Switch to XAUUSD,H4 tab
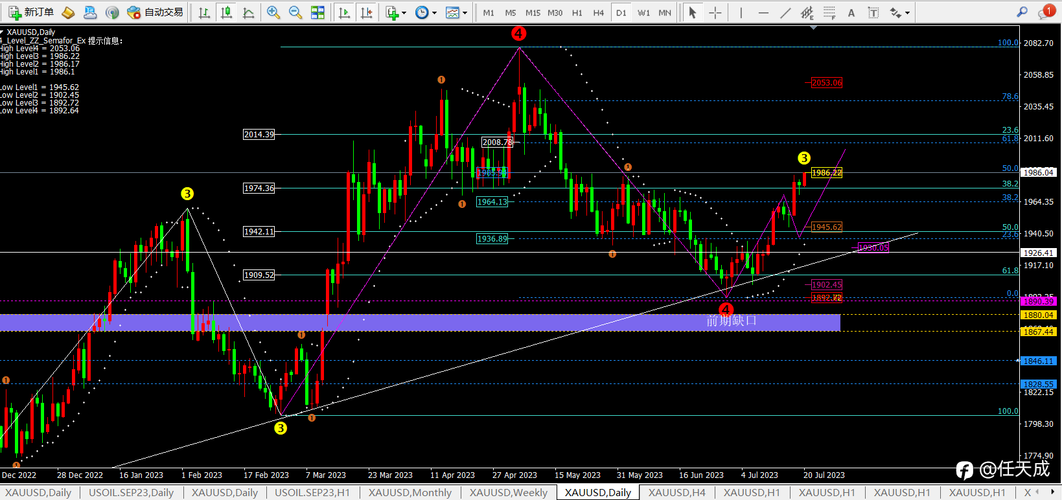The image size is (1062, 500). pos(677,492)
